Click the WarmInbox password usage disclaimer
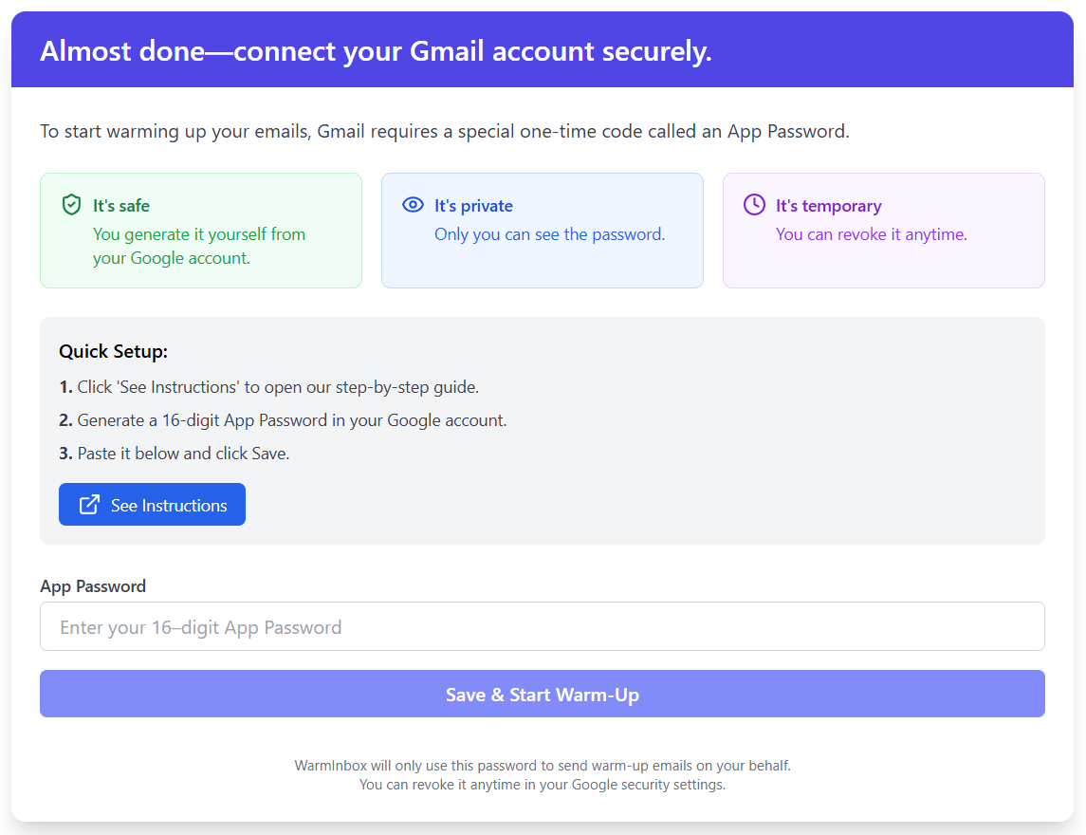 (543, 774)
